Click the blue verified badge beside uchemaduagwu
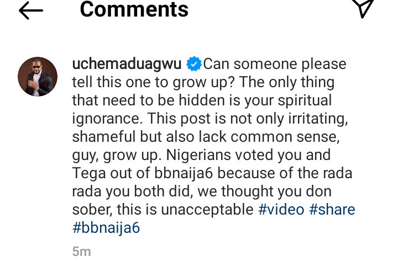 (194, 64)
